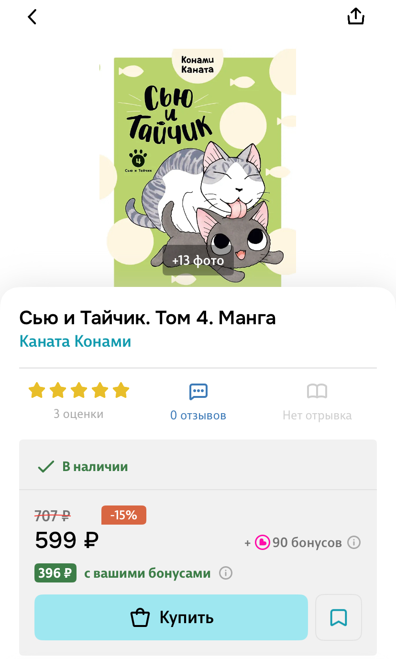Screen dimensions: 396x659
Task: Click the five star rating
Action: [79, 390]
